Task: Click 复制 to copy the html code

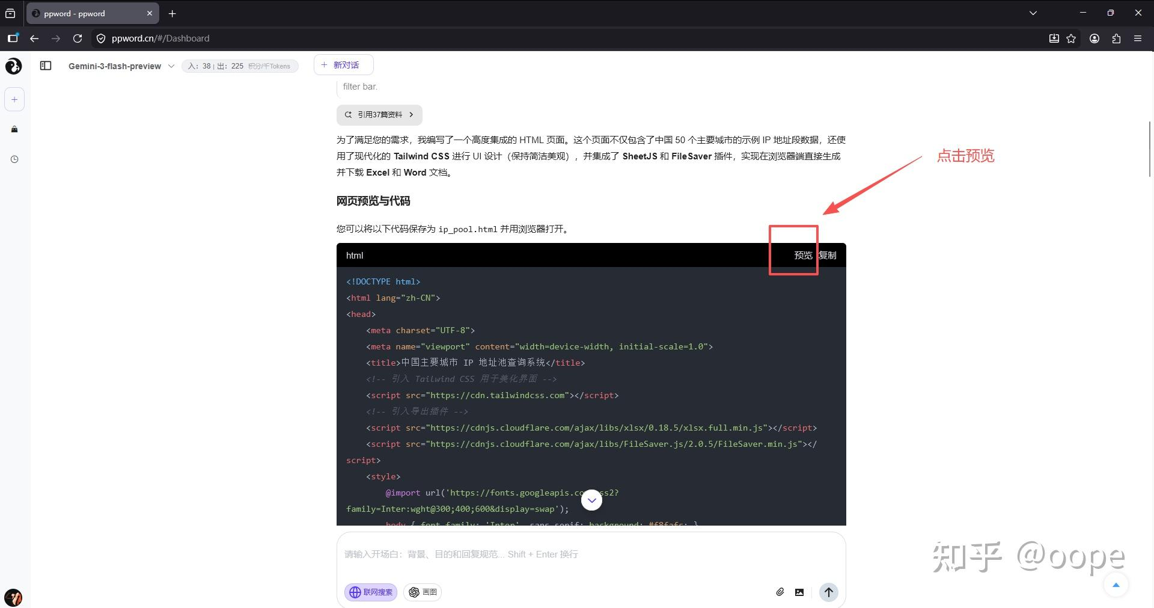Action: [828, 256]
